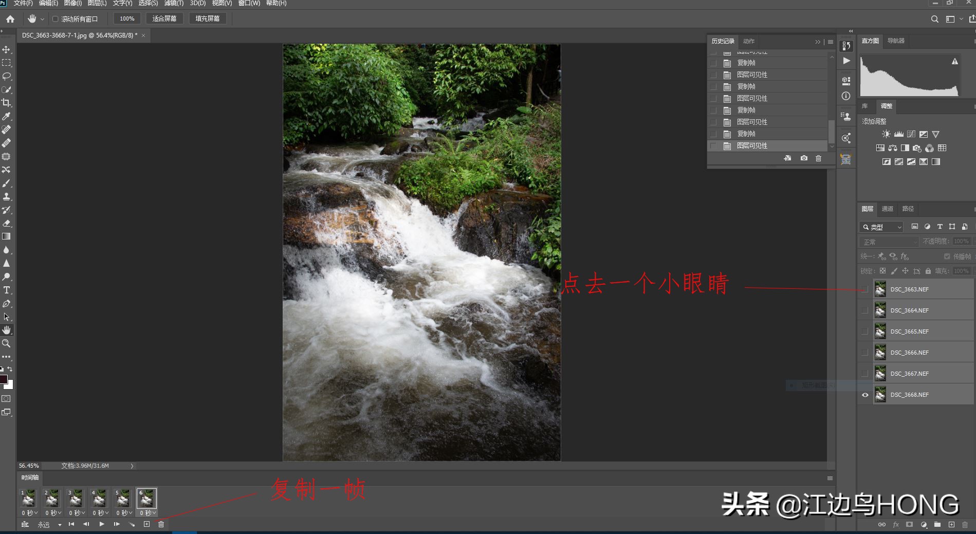This screenshot has height=534, width=976.
Task: Select the Crop tool
Action: pos(7,102)
